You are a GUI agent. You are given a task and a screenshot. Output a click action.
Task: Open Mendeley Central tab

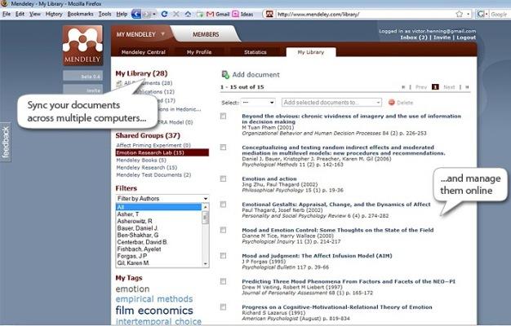pos(144,52)
